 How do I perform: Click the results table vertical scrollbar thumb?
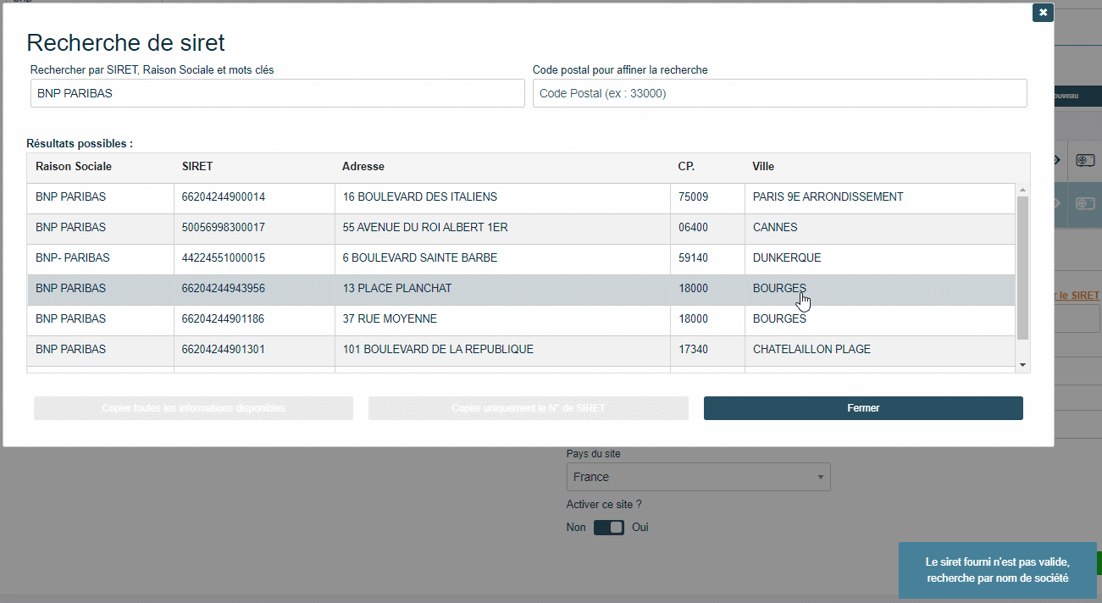point(1022,268)
